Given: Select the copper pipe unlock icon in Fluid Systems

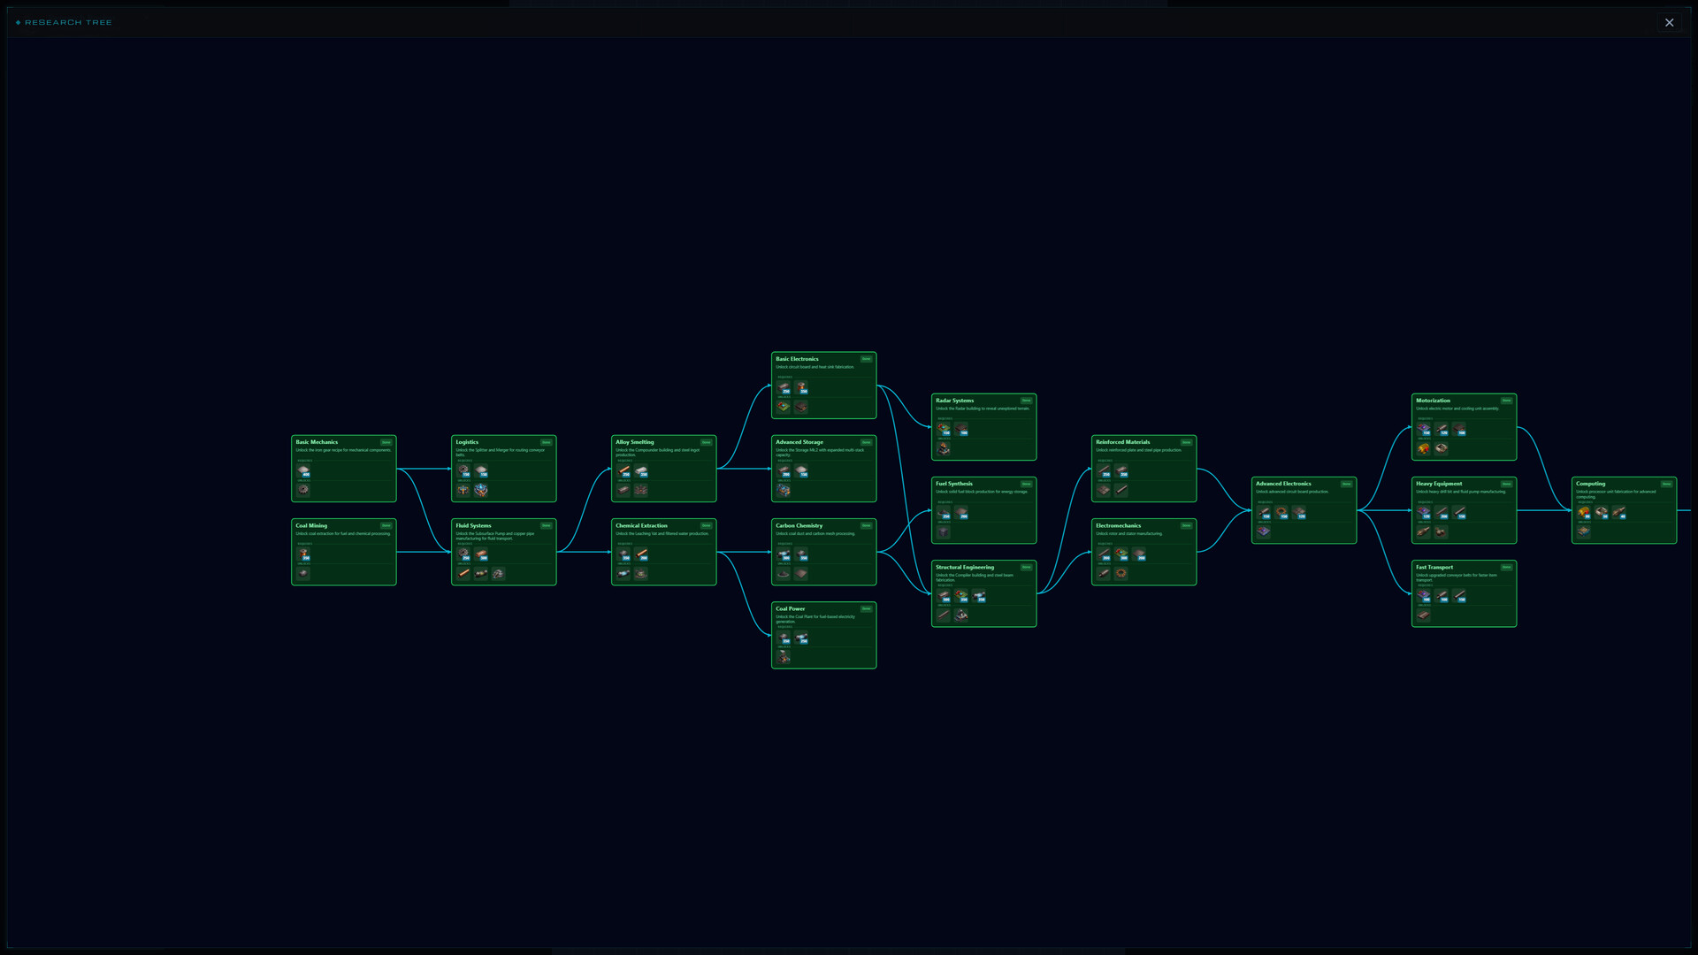Looking at the screenshot, I should point(463,573).
